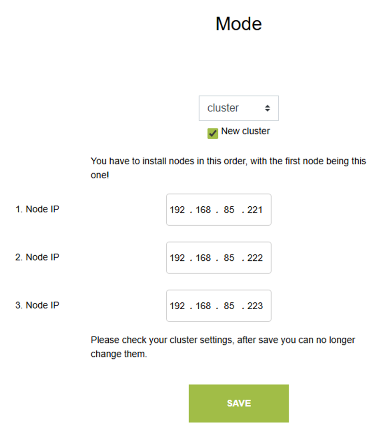Click third octet 85 of 1. Node IP

229,210
